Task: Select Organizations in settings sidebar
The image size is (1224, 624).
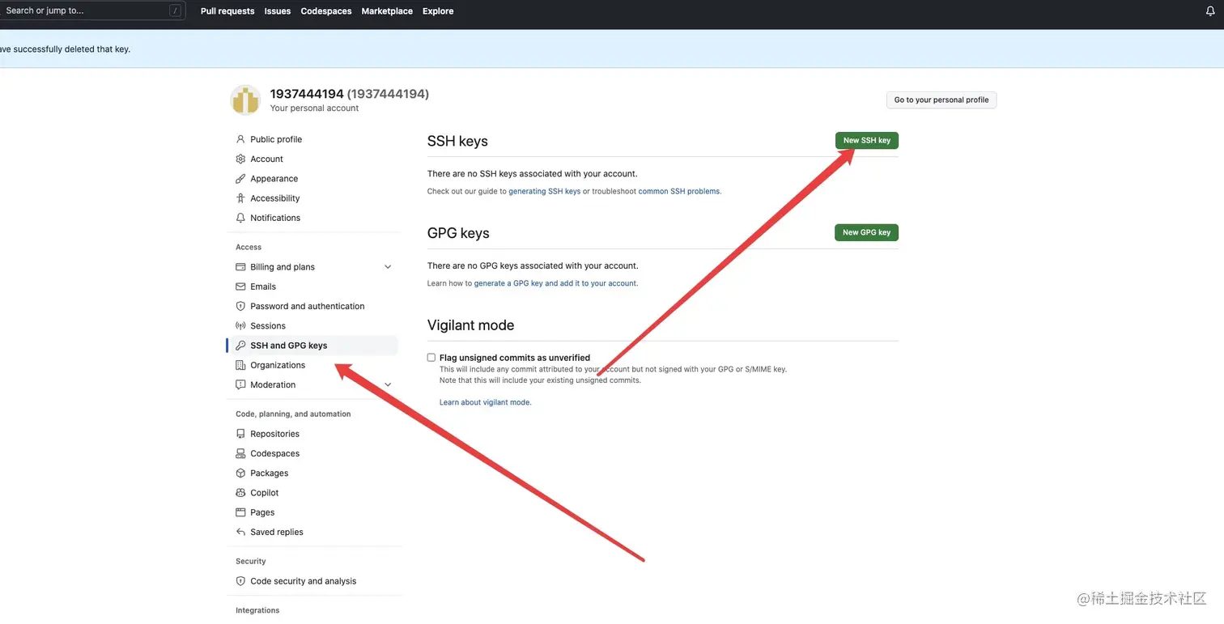Action: (278, 365)
